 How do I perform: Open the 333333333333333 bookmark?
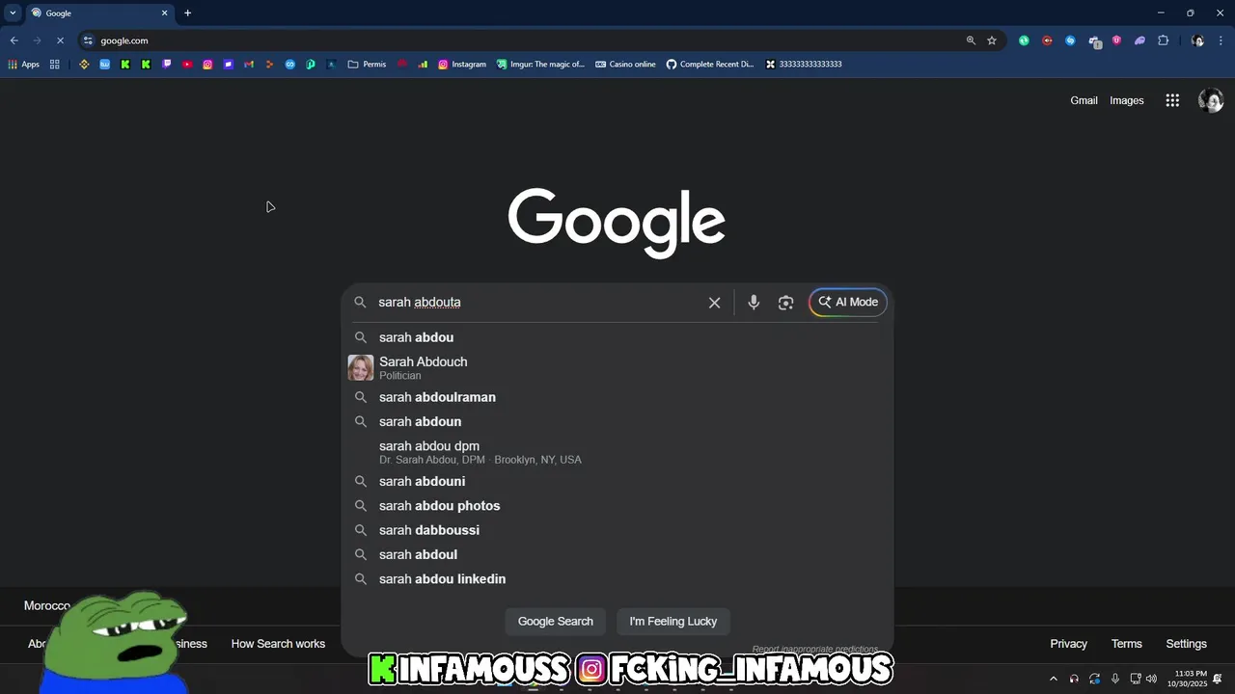tap(804, 65)
